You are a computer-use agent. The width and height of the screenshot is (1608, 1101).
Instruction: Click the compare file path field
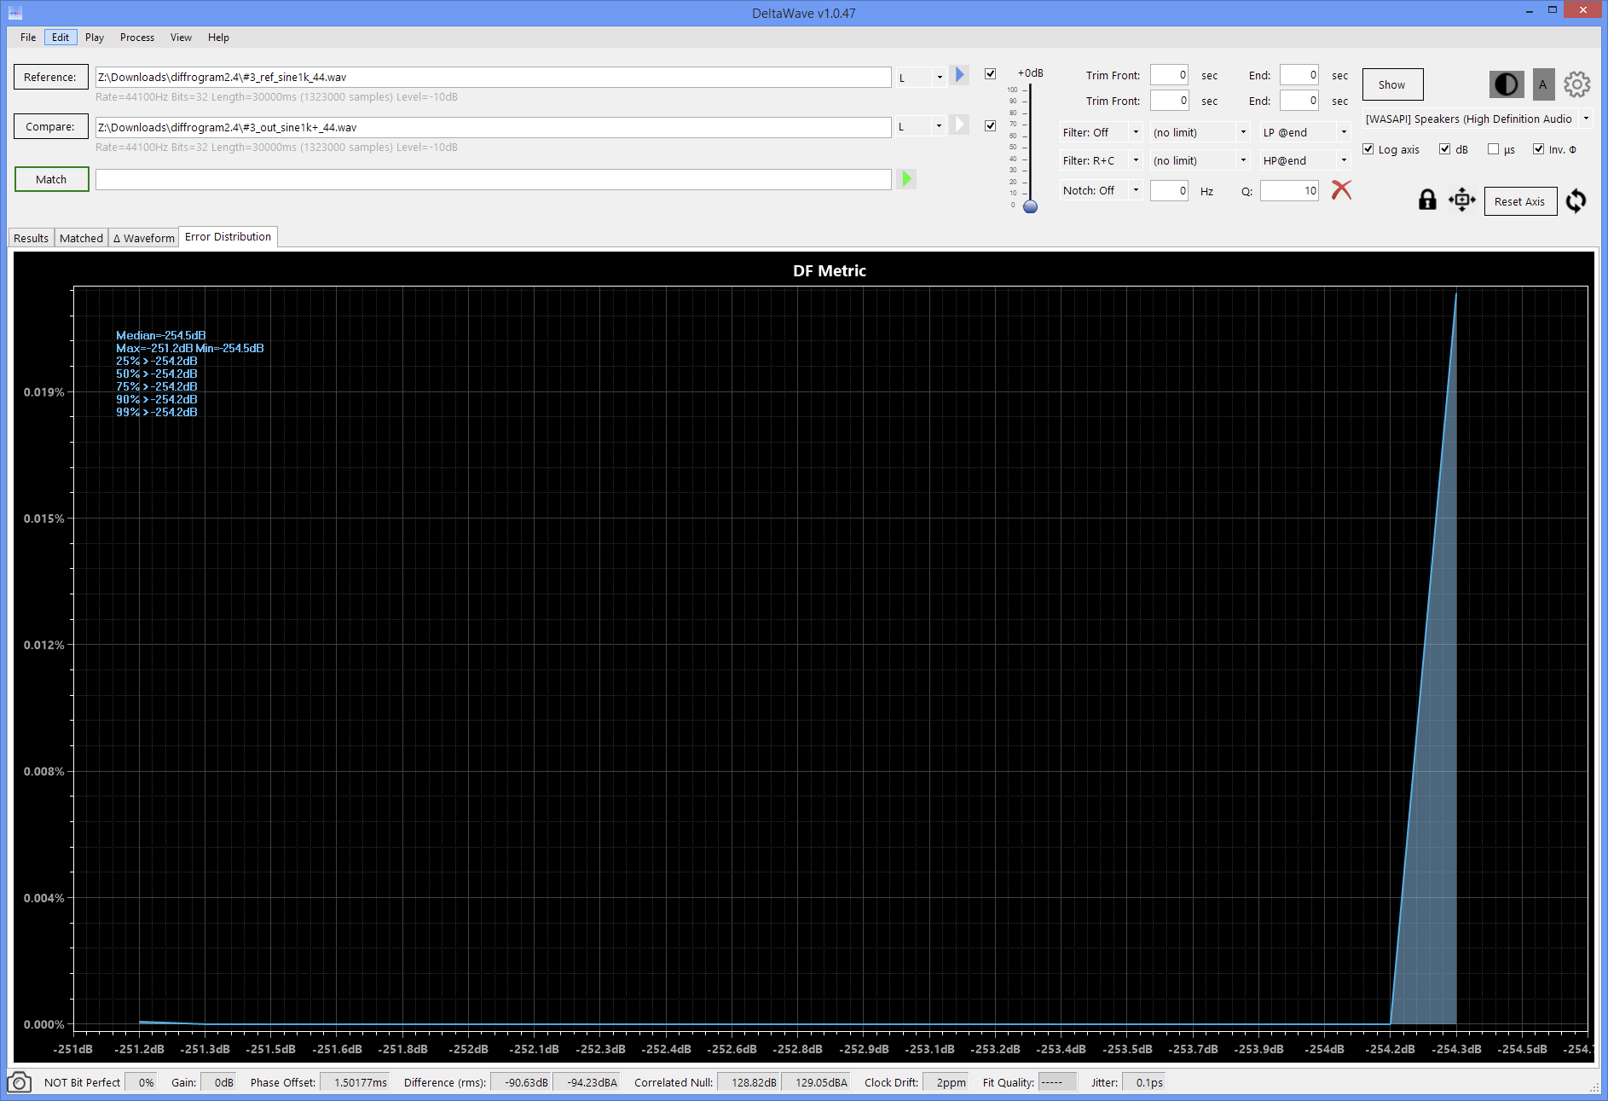[493, 127]
